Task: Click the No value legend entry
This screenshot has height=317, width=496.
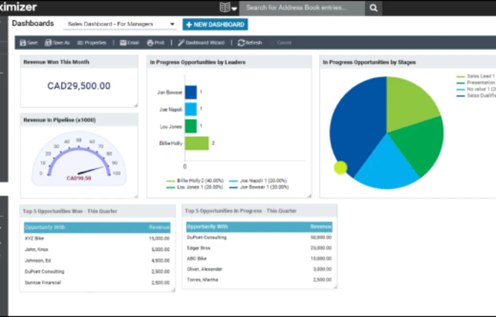Action: pyautogui.click(x=476, y=89)
